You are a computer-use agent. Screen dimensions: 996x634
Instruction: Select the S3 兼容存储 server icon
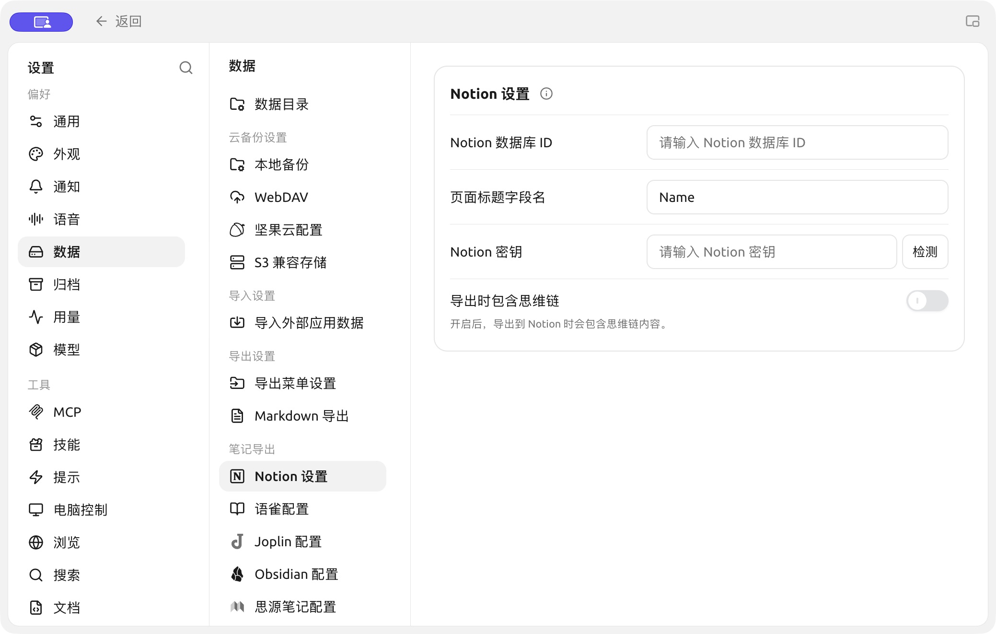[237, 262]
